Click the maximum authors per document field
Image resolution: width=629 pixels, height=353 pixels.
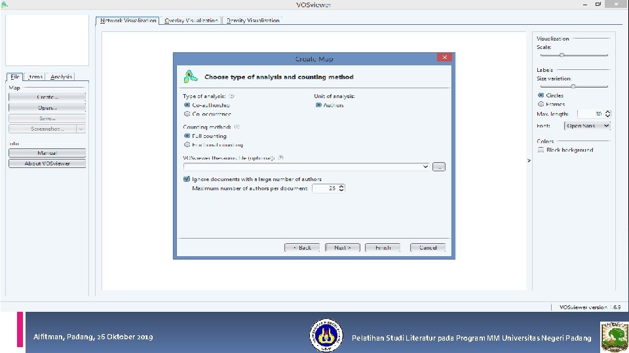326,188
